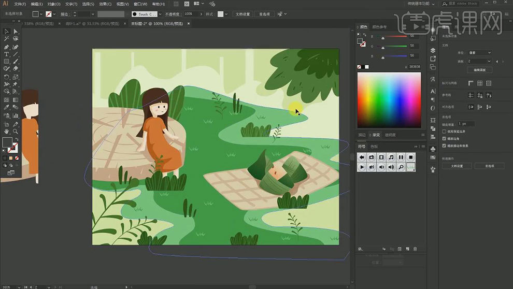The image size is (513, 289).
Task: Select the Zoom magnifier tool
Action: 16,132
